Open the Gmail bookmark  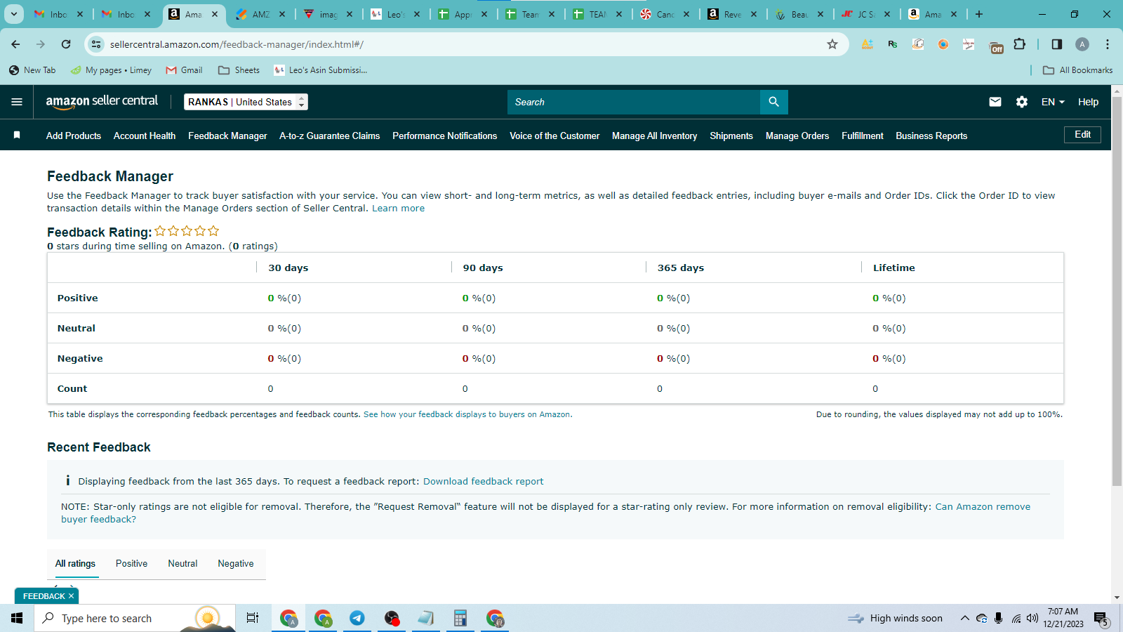[184, 70]
